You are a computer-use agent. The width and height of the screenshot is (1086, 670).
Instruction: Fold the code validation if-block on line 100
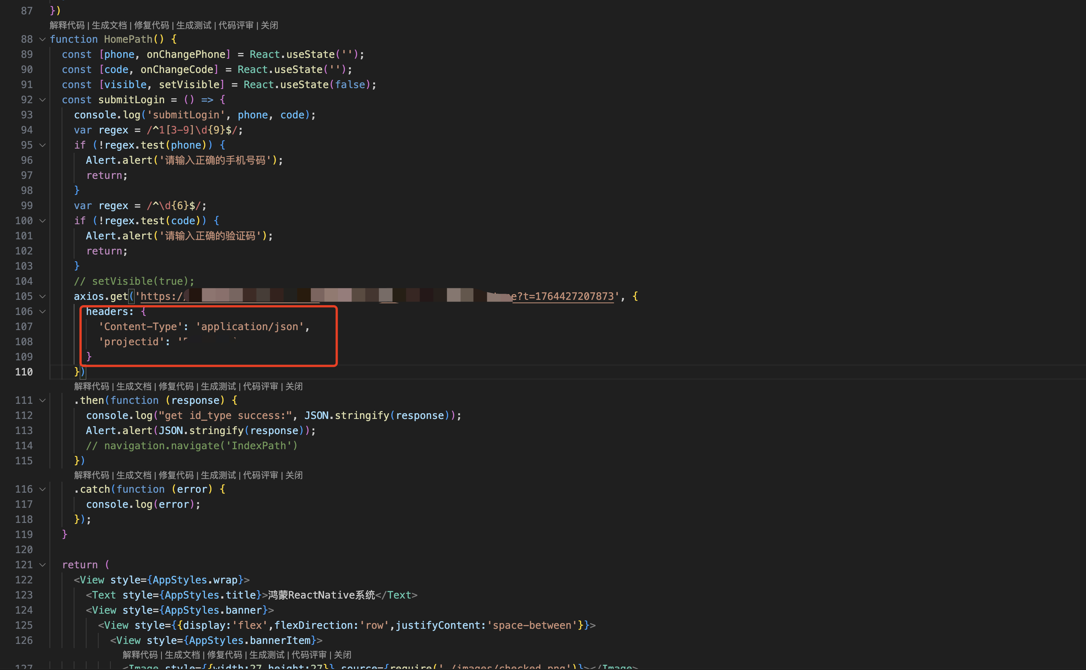pos(42,221)
